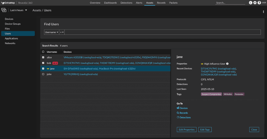Click the crown icon in Properties row
Image resolution: width=267 pixels, height=139 pixels.
(202, 64)
